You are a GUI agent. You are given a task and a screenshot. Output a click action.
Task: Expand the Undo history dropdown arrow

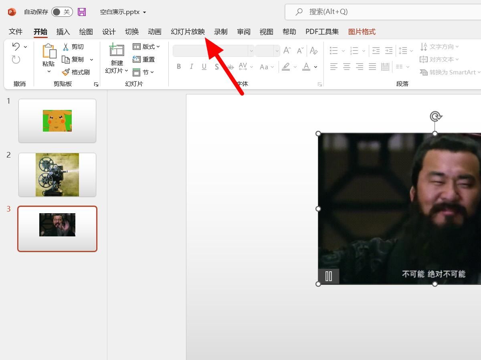coord(25,47)
